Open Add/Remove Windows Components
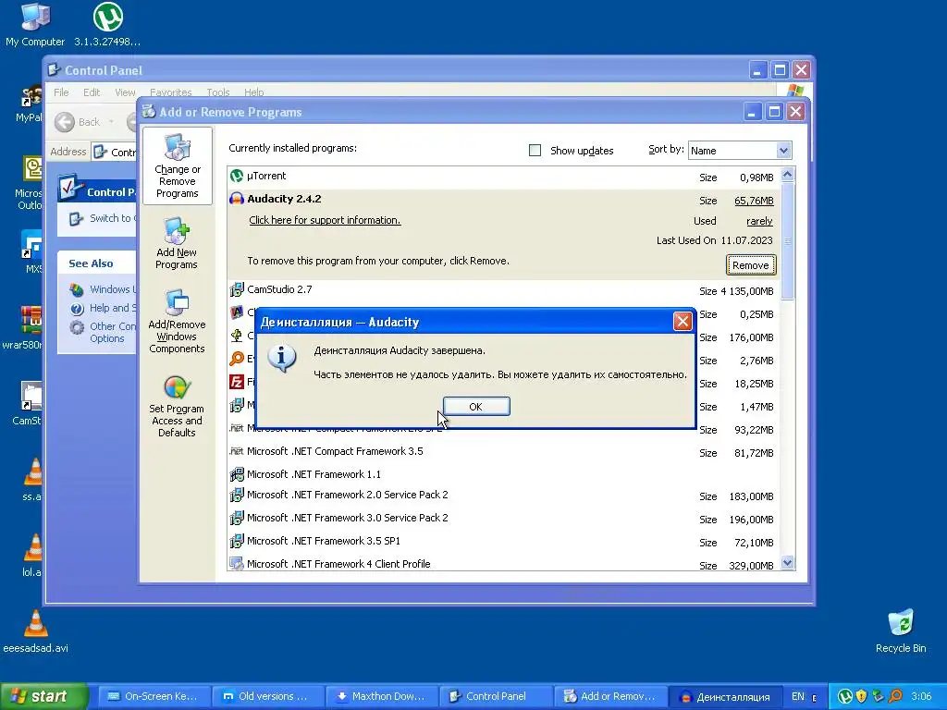The width and height of the screenshot is (947, 710). [x=177, y=321]
